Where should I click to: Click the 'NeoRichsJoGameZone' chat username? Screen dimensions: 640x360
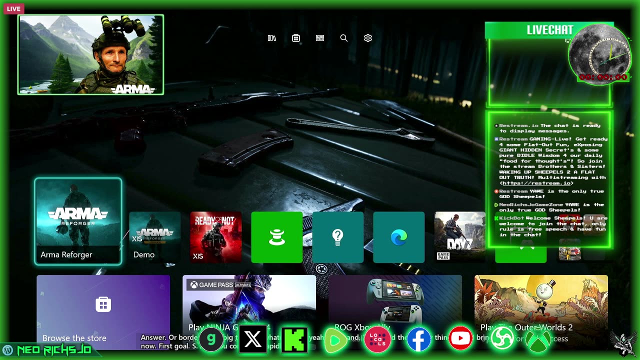pyautogui.click(x=531, y=204)
